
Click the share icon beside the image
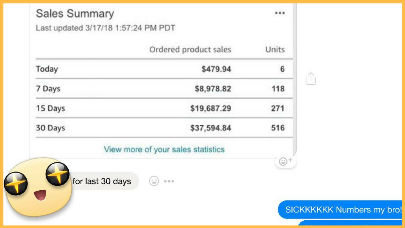pos(311,79)
